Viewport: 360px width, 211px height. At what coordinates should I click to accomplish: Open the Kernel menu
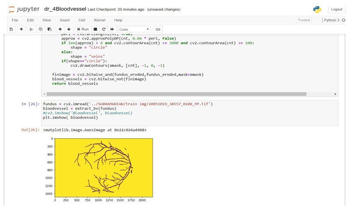point(100,20)
